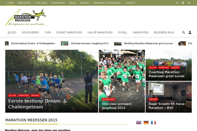
Task: Open Meerssen in Beweging! menu item
Action: coord(107,3)
